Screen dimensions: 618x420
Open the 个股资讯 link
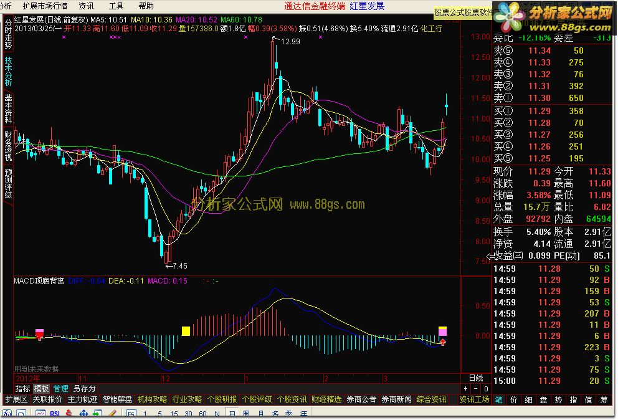tap(292, 399)
